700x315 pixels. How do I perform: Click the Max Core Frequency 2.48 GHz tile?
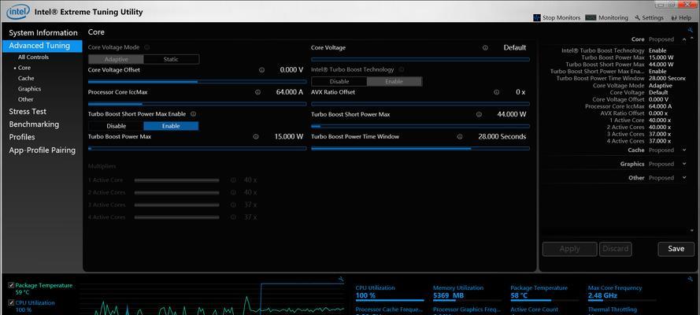[x=622, y=292]
